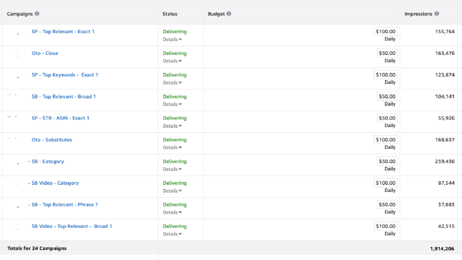The height and width of the screenshot is (260, 462).
Task: Click impressions value 55,926
Action: pos(446,118)
